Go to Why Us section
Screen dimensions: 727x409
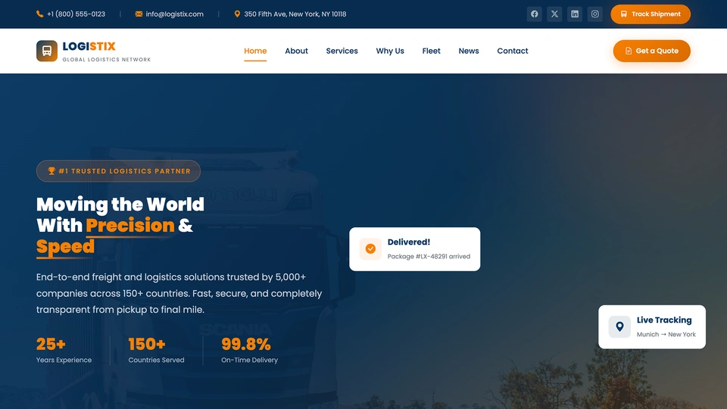coord(390,51)
